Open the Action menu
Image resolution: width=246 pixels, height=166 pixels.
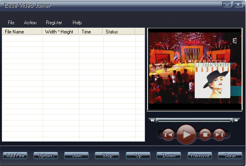30,23
